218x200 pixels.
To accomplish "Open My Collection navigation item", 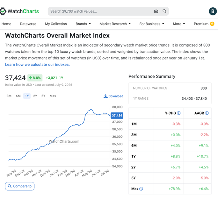I will click(x=56, y=24).
